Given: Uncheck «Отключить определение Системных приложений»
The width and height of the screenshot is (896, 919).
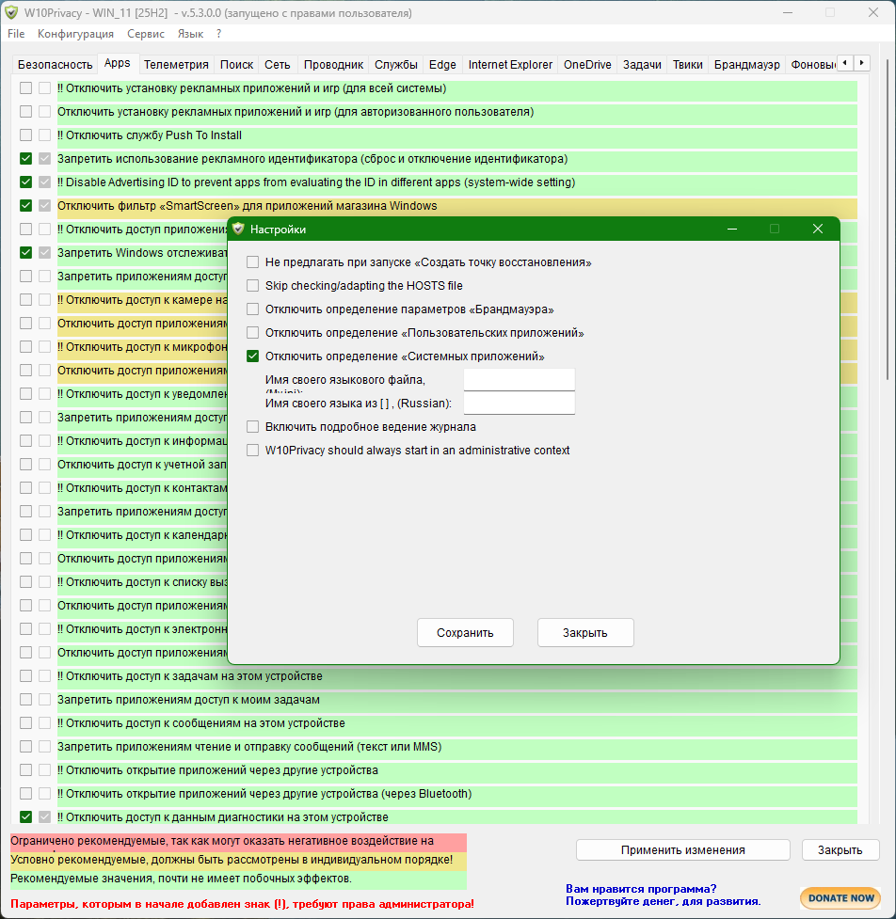Looking at the screenshot, I should (252, 357).
